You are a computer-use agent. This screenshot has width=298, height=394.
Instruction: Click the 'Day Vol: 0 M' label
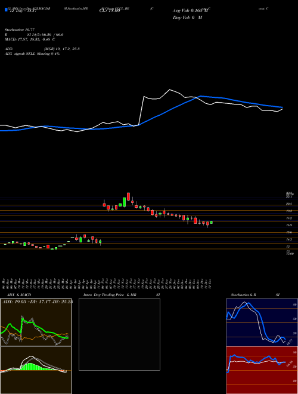(x=187, y=18)
